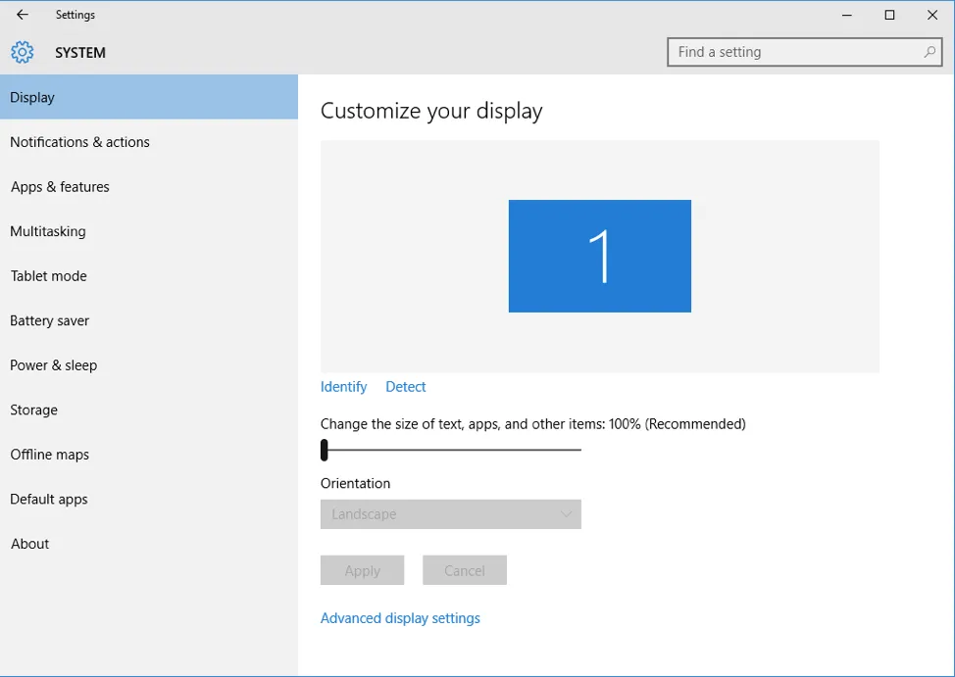Viewport: 955px width, 677px height.
Task: Open Apps & features settings
Action: (x=61, y=186)
